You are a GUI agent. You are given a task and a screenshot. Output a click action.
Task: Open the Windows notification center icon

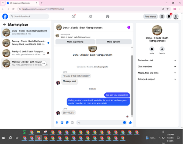coord(178,138)
